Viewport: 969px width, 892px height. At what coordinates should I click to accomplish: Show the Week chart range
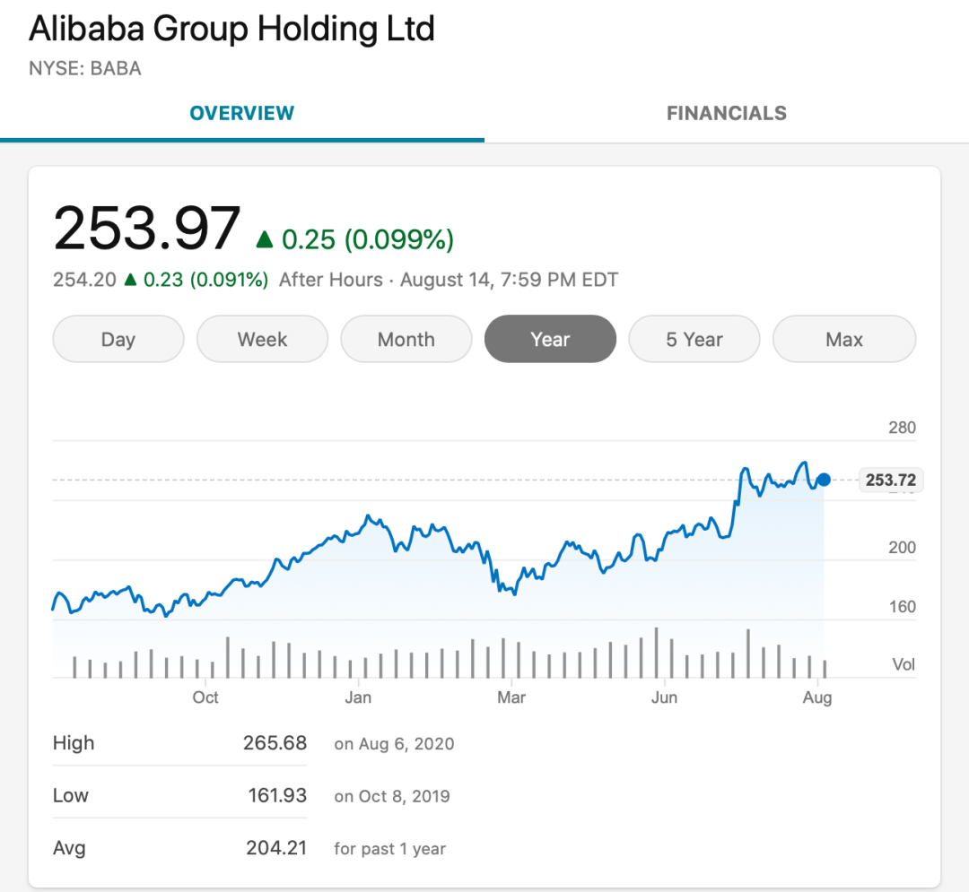[262, 340]
